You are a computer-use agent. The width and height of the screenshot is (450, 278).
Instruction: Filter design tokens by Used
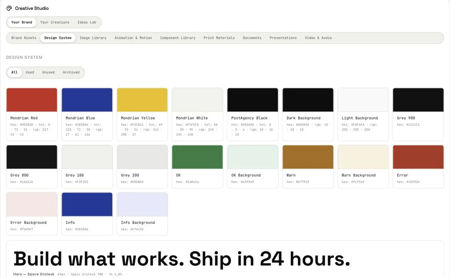pos(30,72)
